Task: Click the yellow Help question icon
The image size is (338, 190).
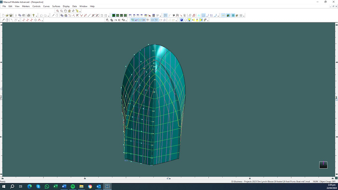Action: tap(33, 16)
